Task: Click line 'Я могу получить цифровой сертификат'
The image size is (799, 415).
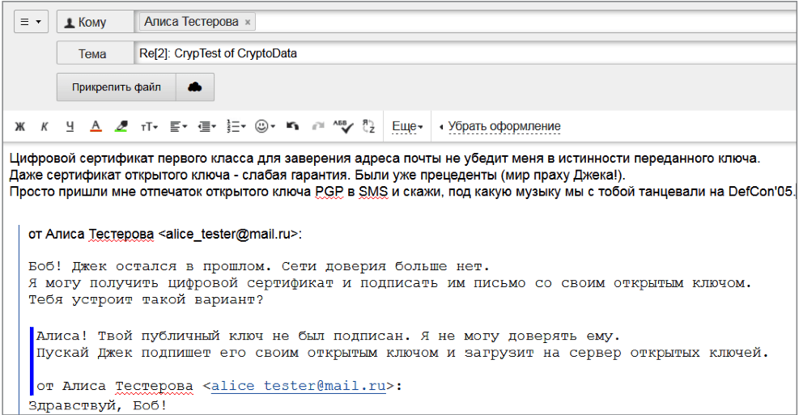Action: click(x=390, y=283)
